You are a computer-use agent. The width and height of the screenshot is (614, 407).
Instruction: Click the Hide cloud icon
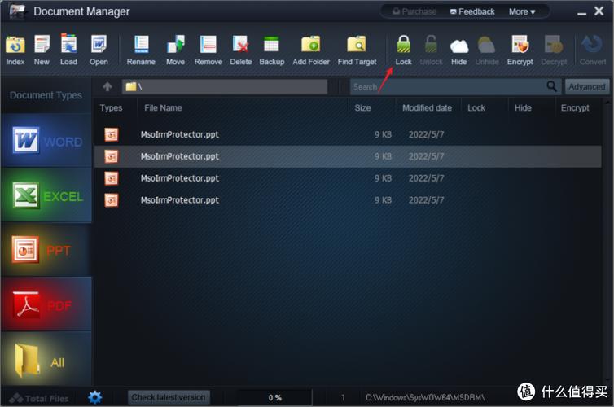(x=459, y=48)
